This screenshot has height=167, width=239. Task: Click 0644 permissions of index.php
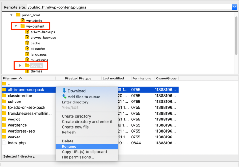(x=136, y=143)
